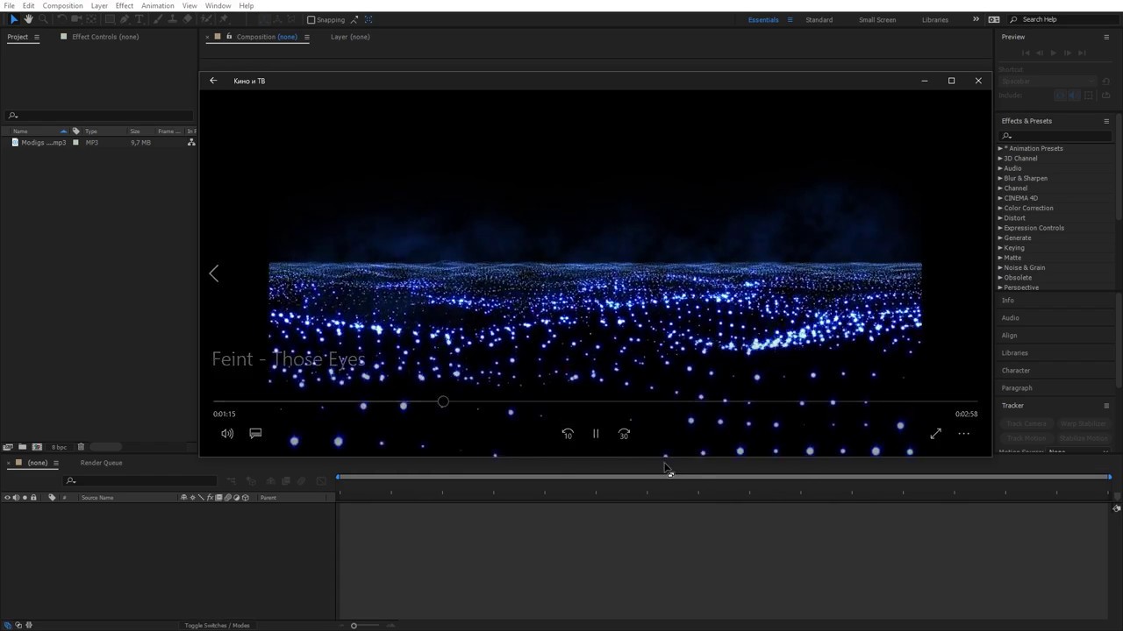The image size is (1123, 631).
Task: Select the Type text tool
Action: tap(139, 19)
